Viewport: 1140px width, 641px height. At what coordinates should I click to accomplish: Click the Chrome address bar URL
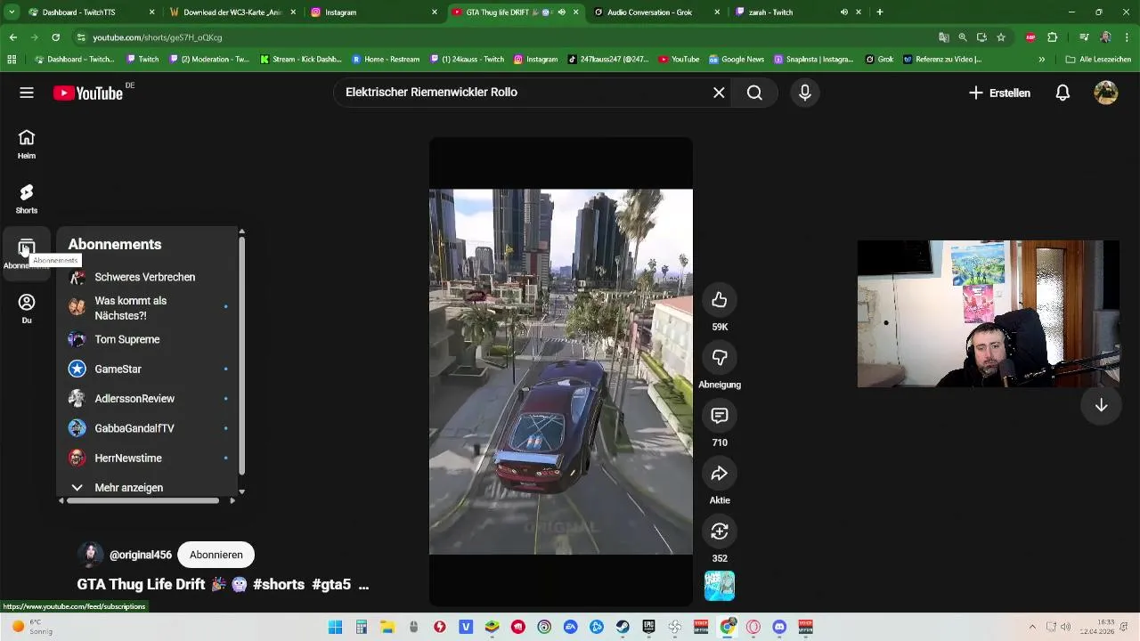click(x=158, y=37)
